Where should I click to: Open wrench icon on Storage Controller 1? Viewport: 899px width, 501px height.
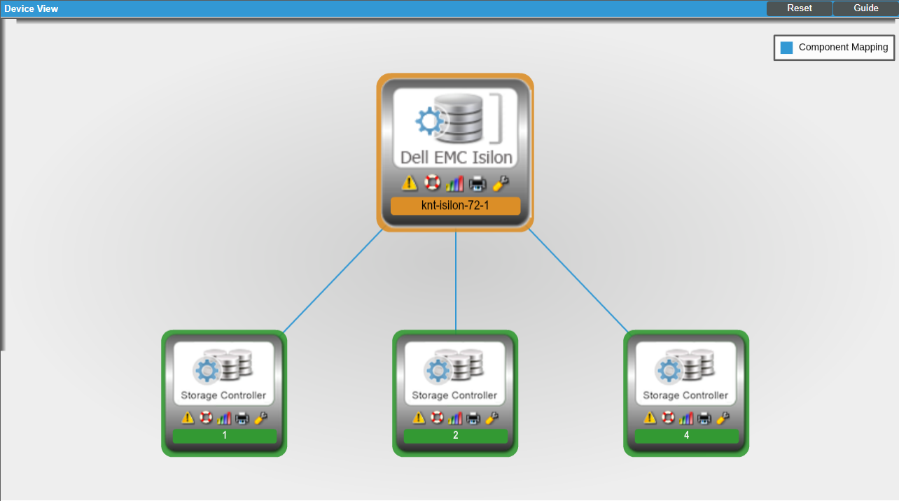[260, 418]
